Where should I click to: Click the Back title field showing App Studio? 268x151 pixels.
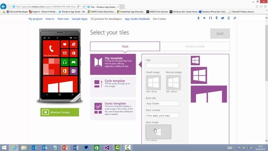(x=162, y=104)
